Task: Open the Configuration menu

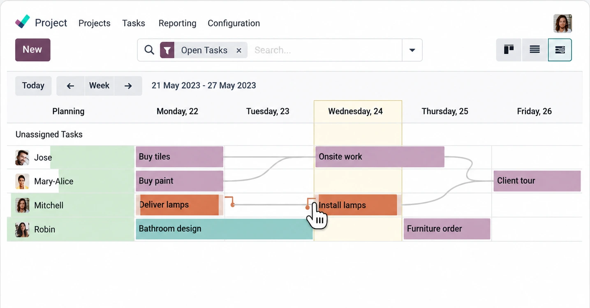Action: [x=234, y=23]
